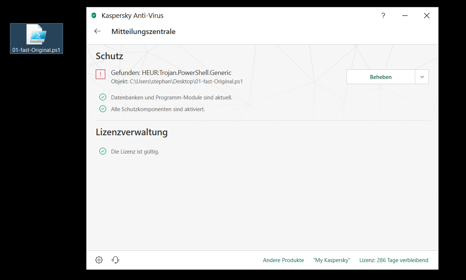466x280 pixels.
Task: Click the Beheben button
Action: point(381,77)
